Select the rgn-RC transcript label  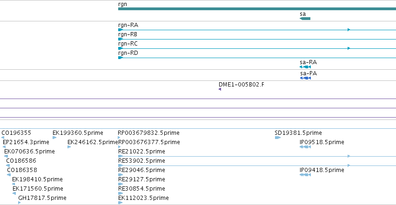[x=128, y=44]
